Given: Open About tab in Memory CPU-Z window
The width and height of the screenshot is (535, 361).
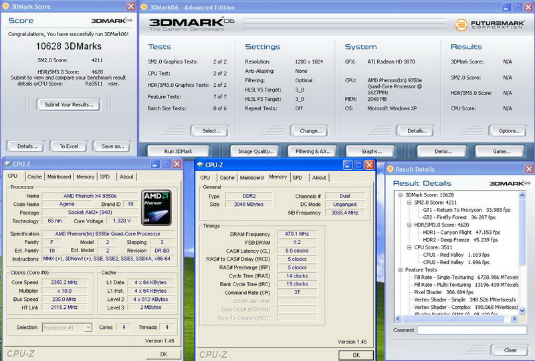Looking at the screenshot, I should coord(319,178).
